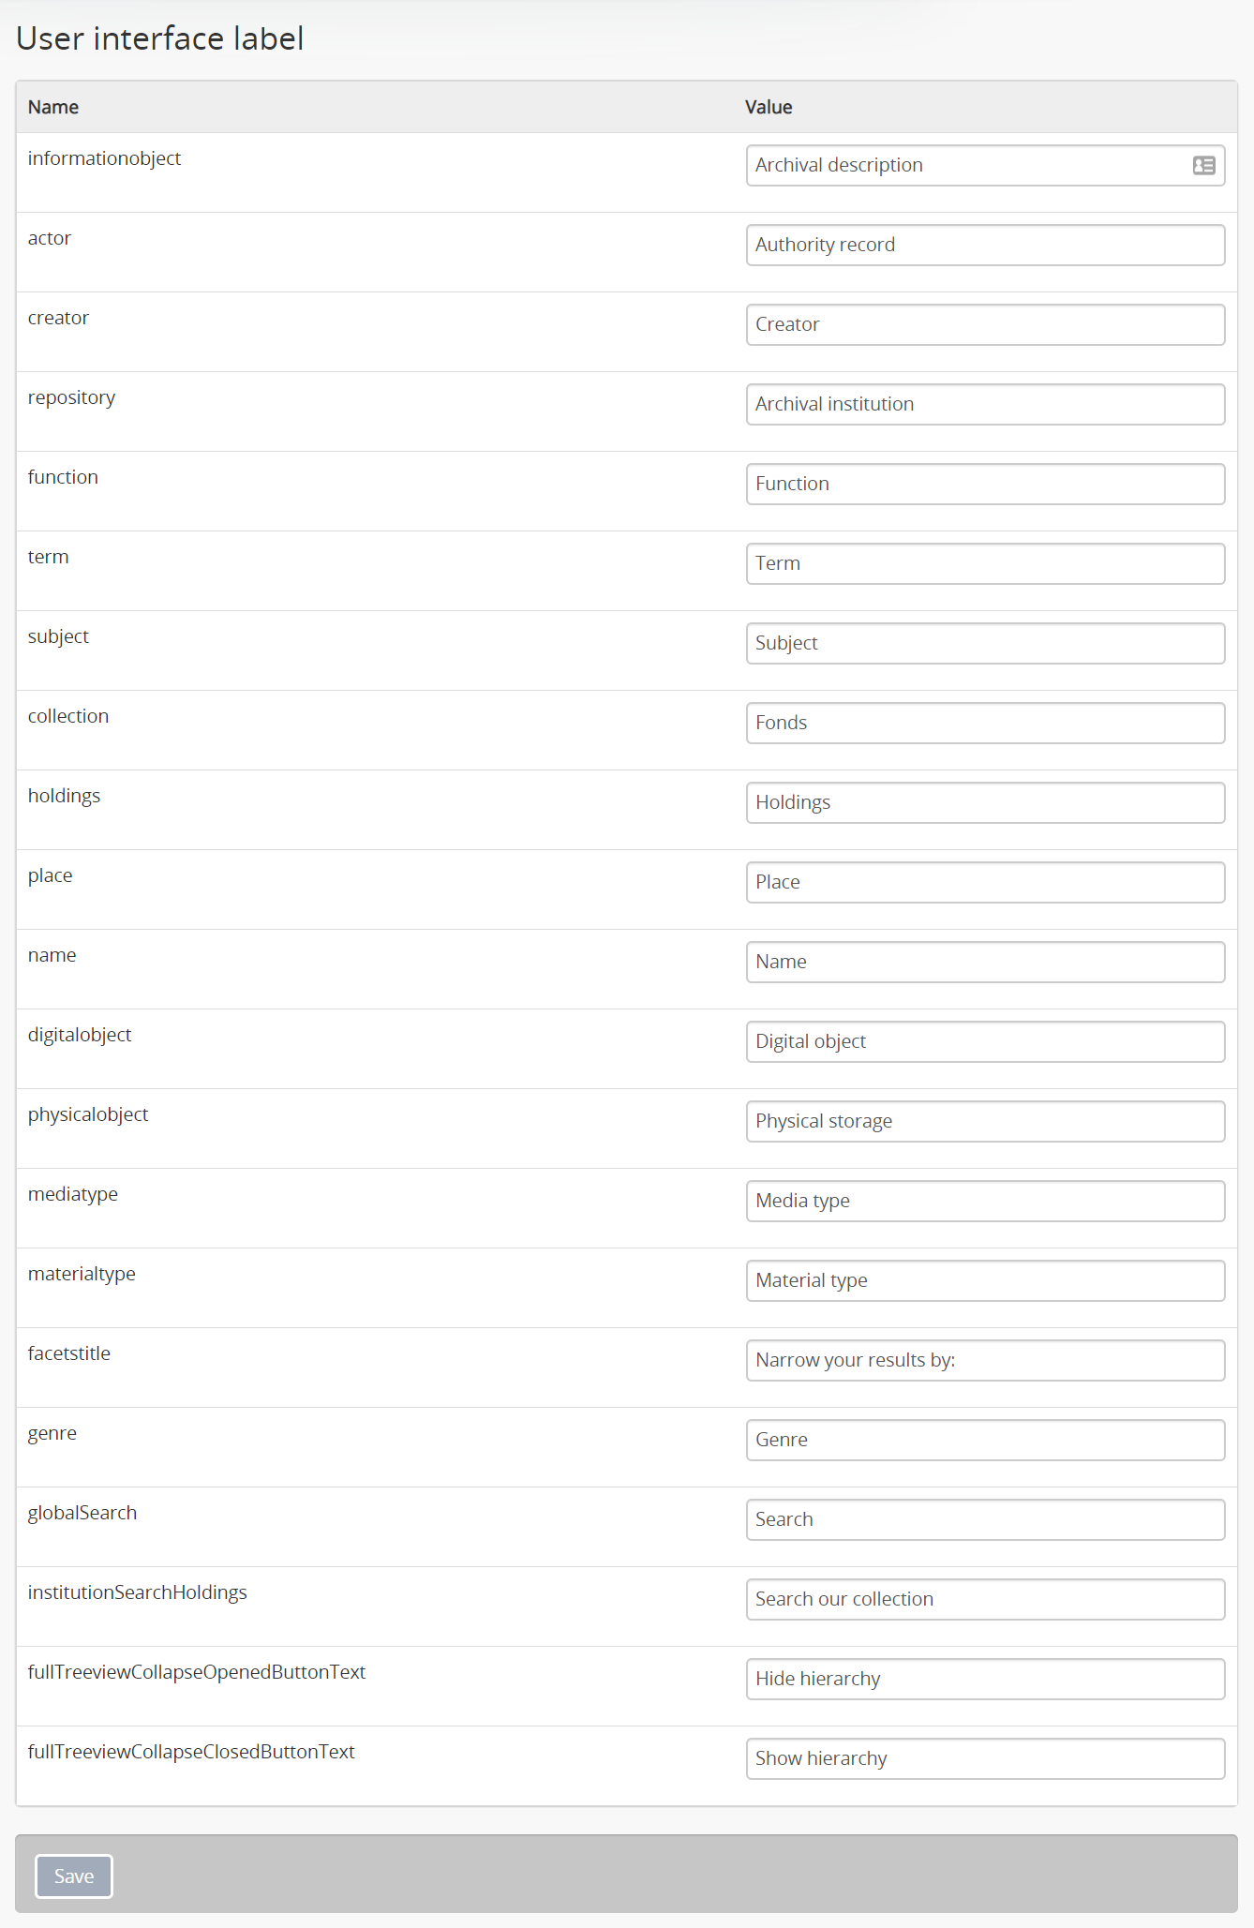
Task: Click the Subject value field
Action: (x=984, y=643)
